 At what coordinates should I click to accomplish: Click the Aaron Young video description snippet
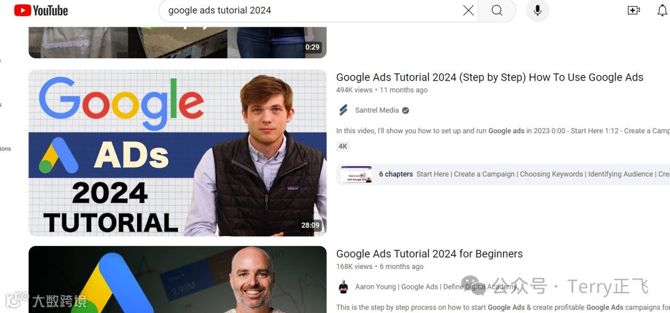pyautogui.click(x=503, y=307)
